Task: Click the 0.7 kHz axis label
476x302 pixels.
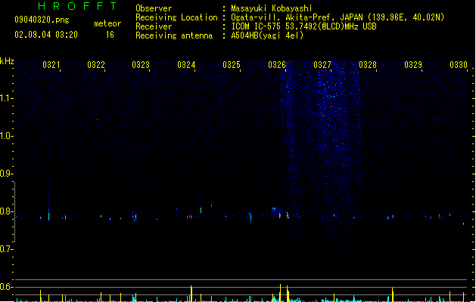Action: 6,249
